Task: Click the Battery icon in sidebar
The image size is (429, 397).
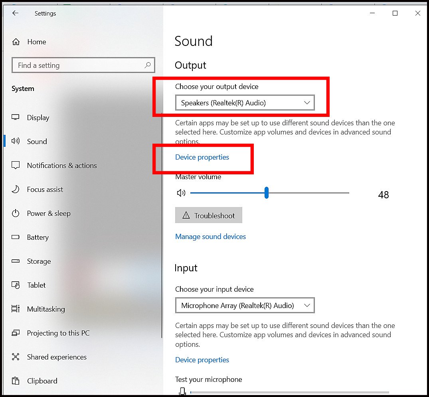Action: tap(16, 237)
